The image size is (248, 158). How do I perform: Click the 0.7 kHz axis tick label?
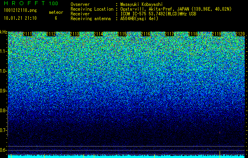[x=3, y=130]
